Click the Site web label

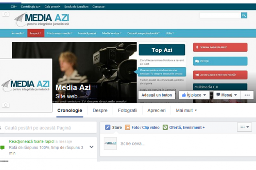tap(66, 96)
